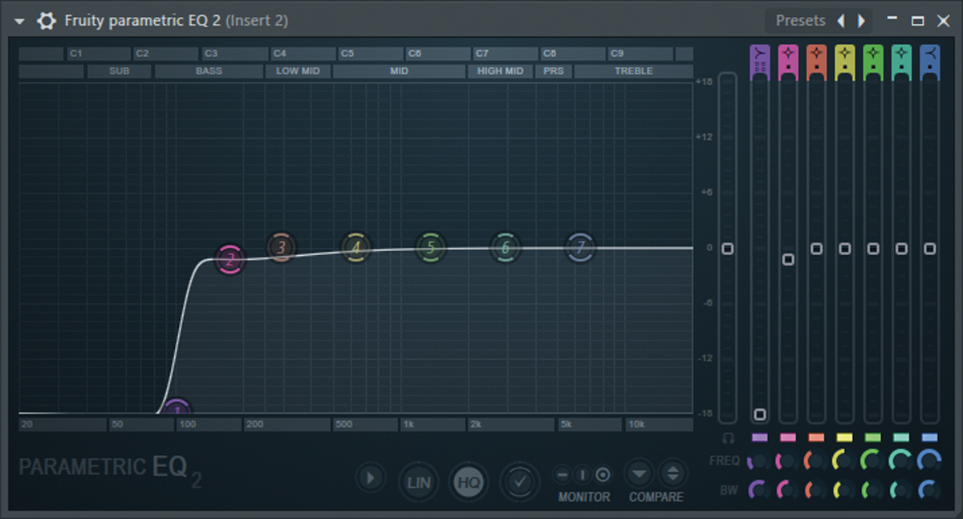Toggle the HQ high quality button
The height and width of the screenshot is (519, 963).
click(x=469, y=482)
